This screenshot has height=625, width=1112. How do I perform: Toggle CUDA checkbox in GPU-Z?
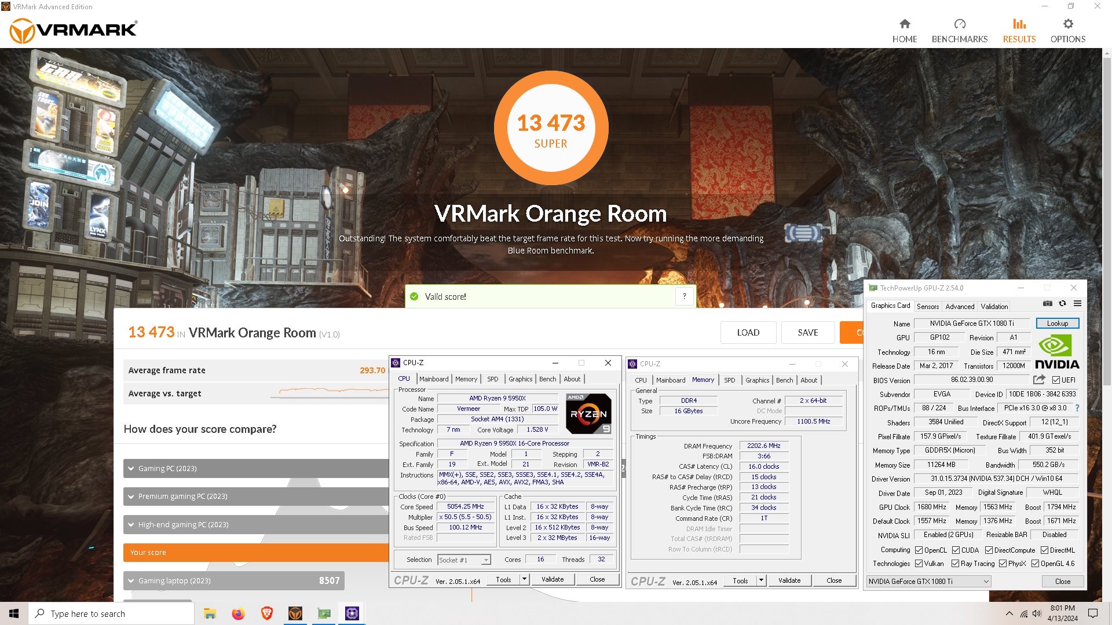tap(956, 550)
